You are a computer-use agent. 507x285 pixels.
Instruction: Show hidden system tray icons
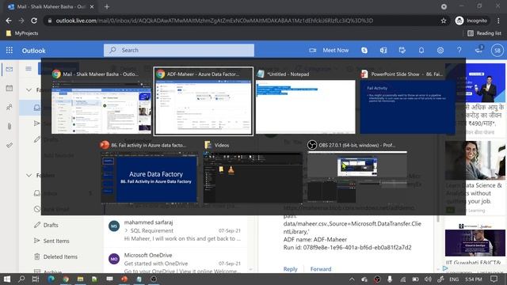pyautogui.click(x=352, y=279)
